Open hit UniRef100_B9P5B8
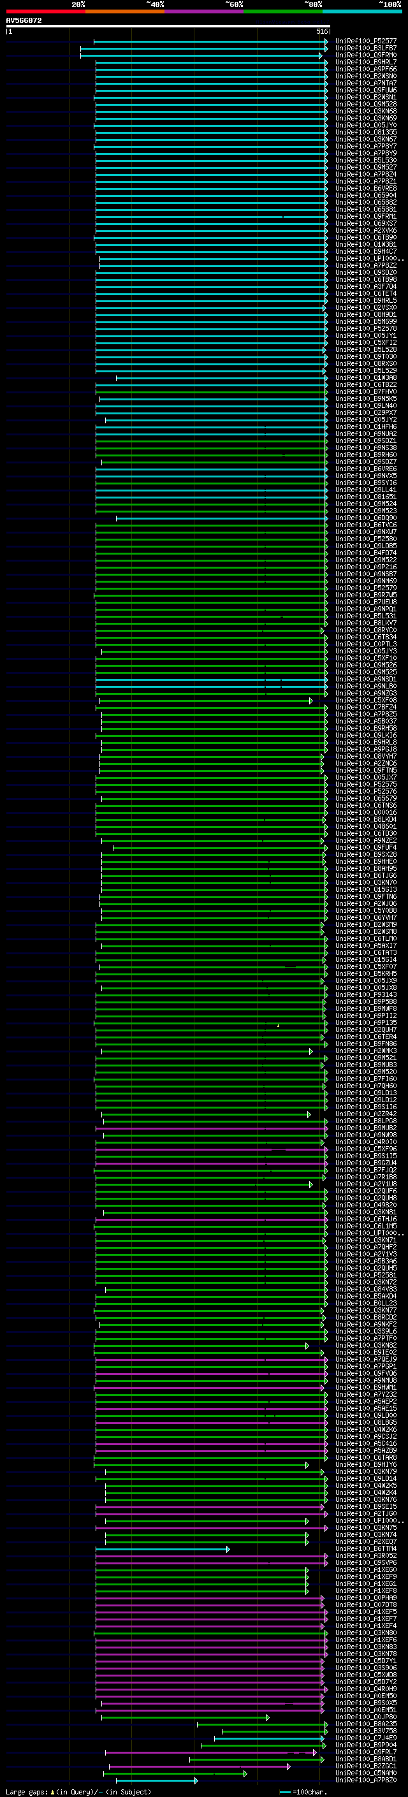This screenshot has width=408, height=1797. coord(365,1001)
